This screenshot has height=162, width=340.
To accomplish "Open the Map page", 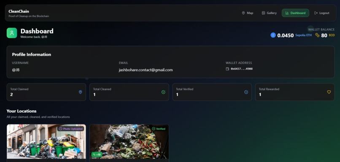I will (248, 13).
